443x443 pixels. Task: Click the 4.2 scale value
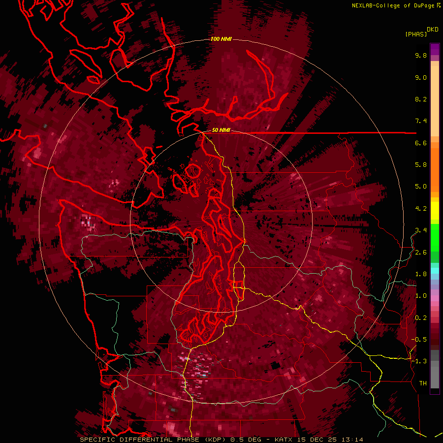coord(421,209)
